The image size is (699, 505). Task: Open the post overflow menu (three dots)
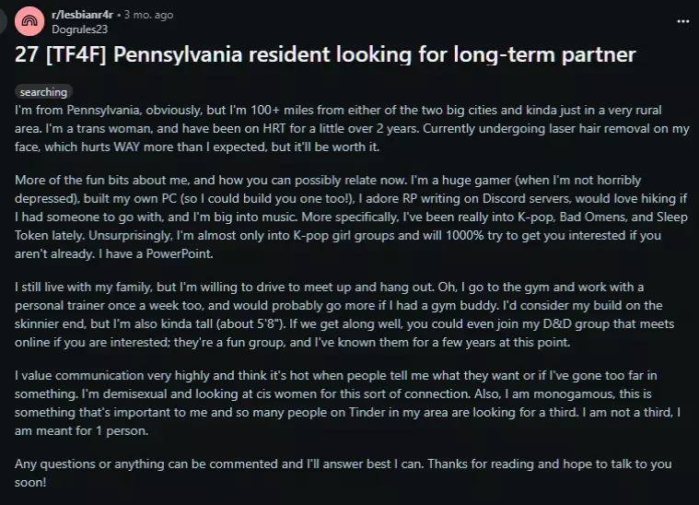(682, 20)
